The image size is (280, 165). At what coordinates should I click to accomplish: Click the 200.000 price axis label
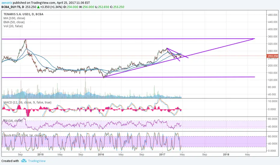click(273, 65)
